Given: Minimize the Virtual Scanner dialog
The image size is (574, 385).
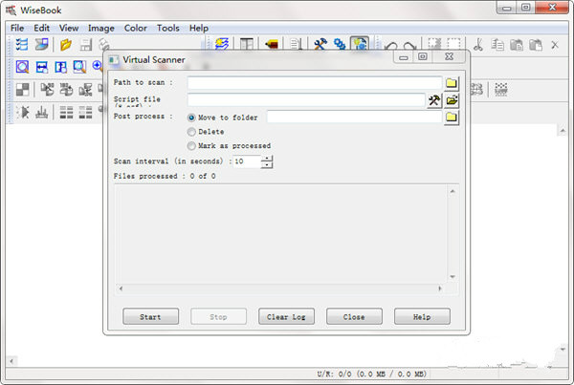Looking at the screenshot, I should [x=404, y=57].
